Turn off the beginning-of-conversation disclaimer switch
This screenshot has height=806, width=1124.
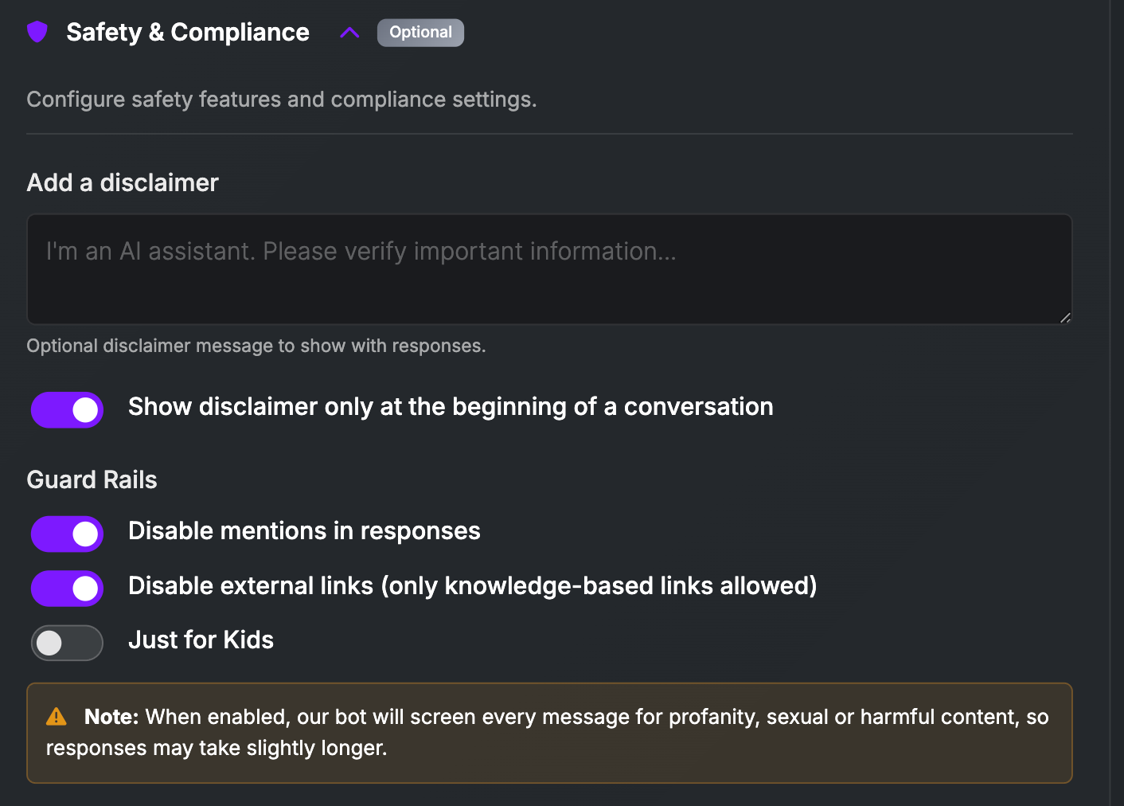click(68, 409)
